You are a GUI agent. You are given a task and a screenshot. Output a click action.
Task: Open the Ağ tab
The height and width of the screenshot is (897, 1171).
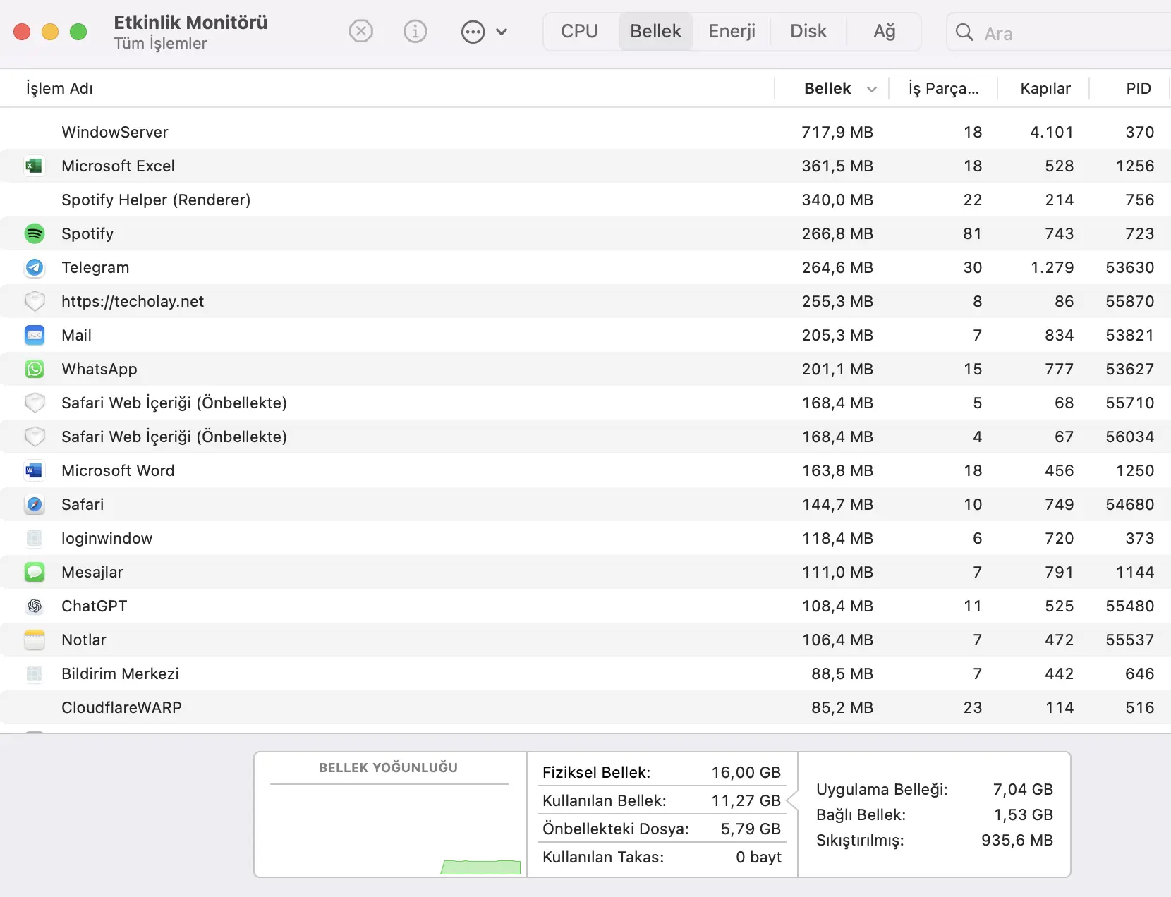coord(885,32)
